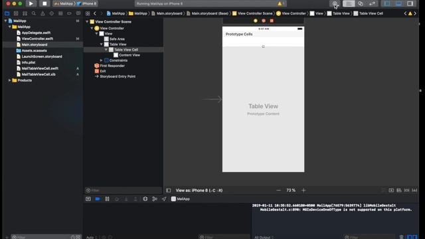This screenshot has height=239, width=425.
Task: Collapse the MailApp project root
Action: pos(6,21)
